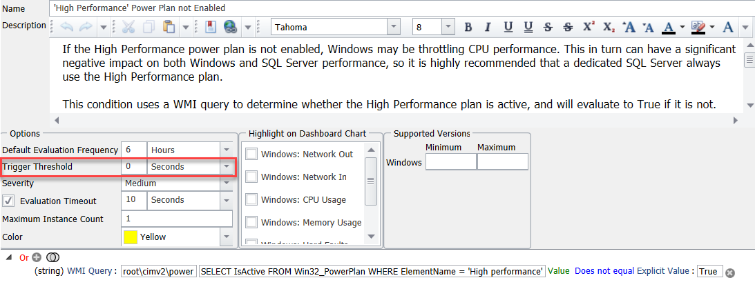Open the Severity Medium dropdown

click(x=226, y=183)
